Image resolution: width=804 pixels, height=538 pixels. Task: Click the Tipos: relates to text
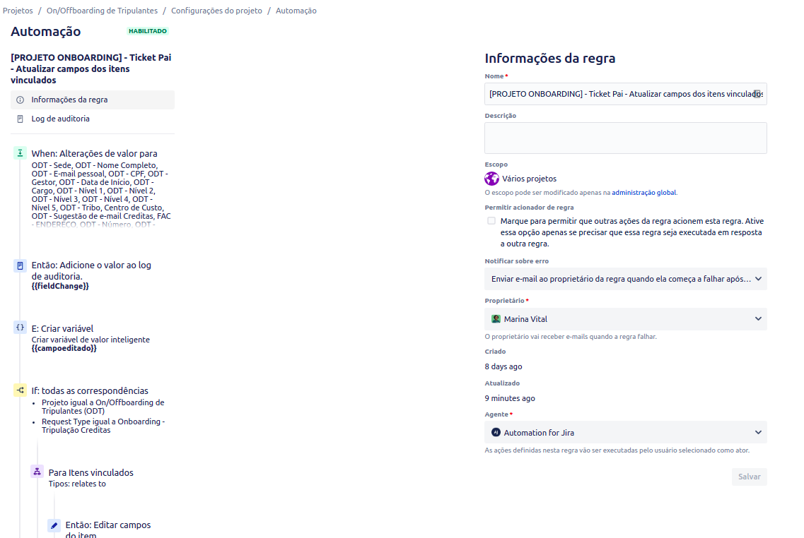point(77,484)
